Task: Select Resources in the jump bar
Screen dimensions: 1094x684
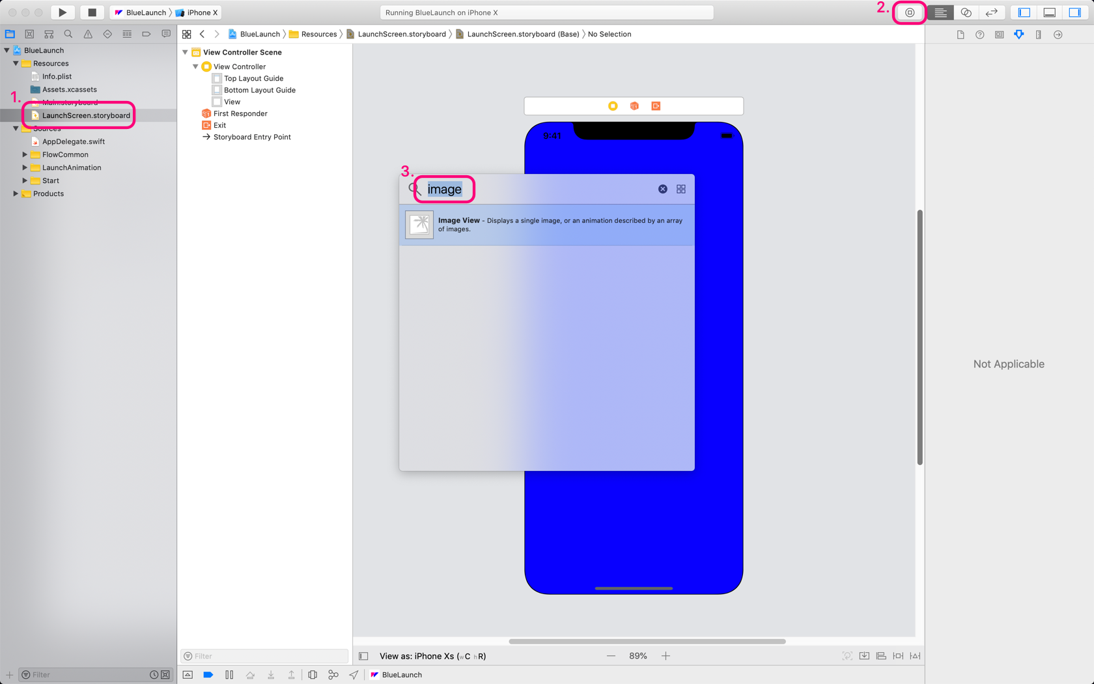Action: [x=318, y=34]
